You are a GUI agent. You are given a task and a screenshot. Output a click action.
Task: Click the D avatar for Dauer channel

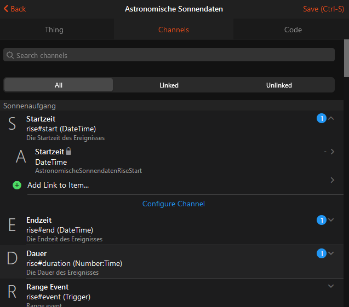12,258
